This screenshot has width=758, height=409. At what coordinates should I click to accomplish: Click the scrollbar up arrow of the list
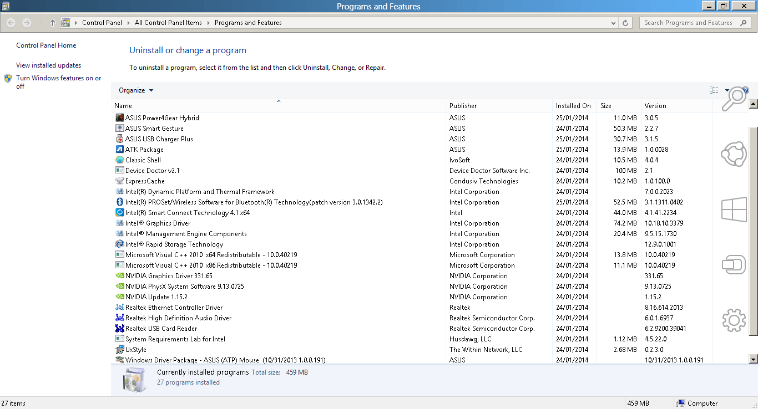753,104
